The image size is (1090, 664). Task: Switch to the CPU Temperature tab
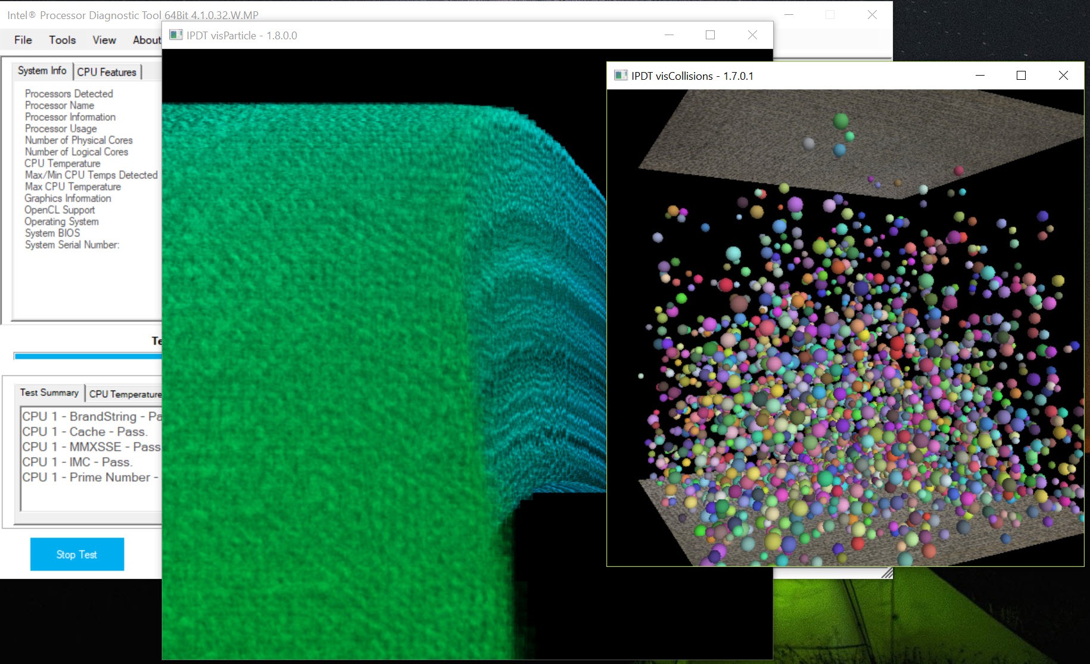click(124, 394)
